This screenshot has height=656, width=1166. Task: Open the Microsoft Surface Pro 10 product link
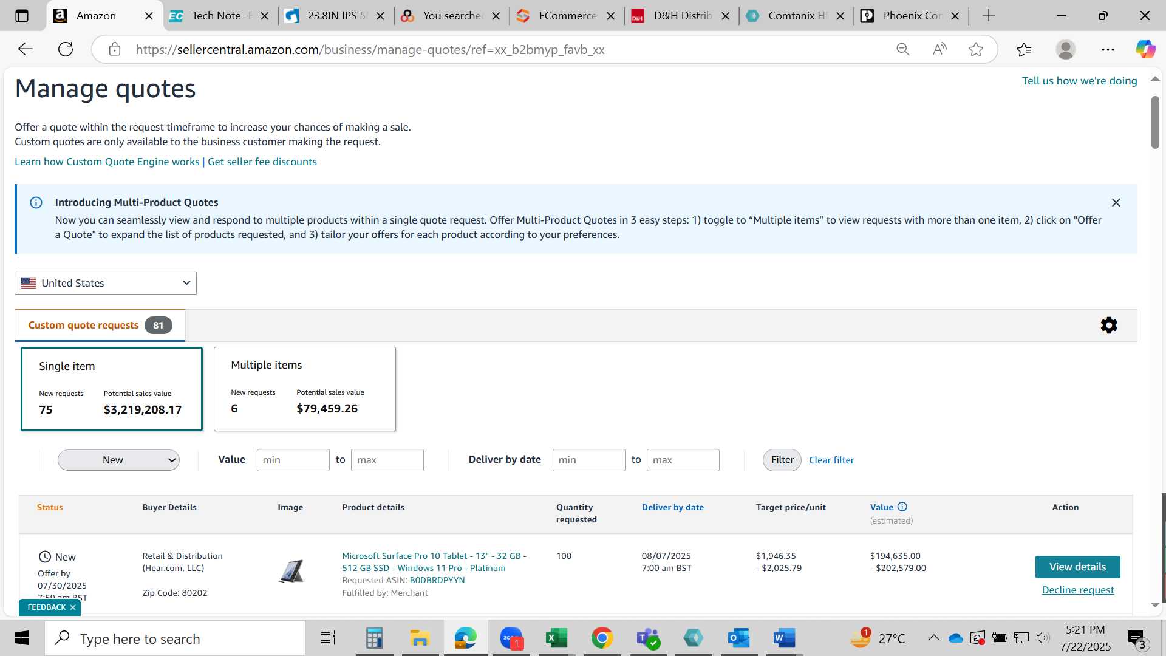pos(434,562)
